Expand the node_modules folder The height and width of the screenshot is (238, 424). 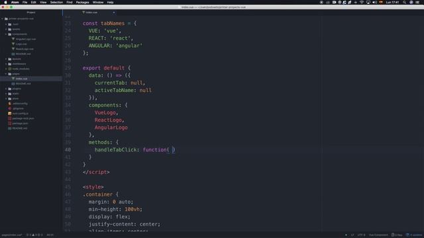pos(6,69)
